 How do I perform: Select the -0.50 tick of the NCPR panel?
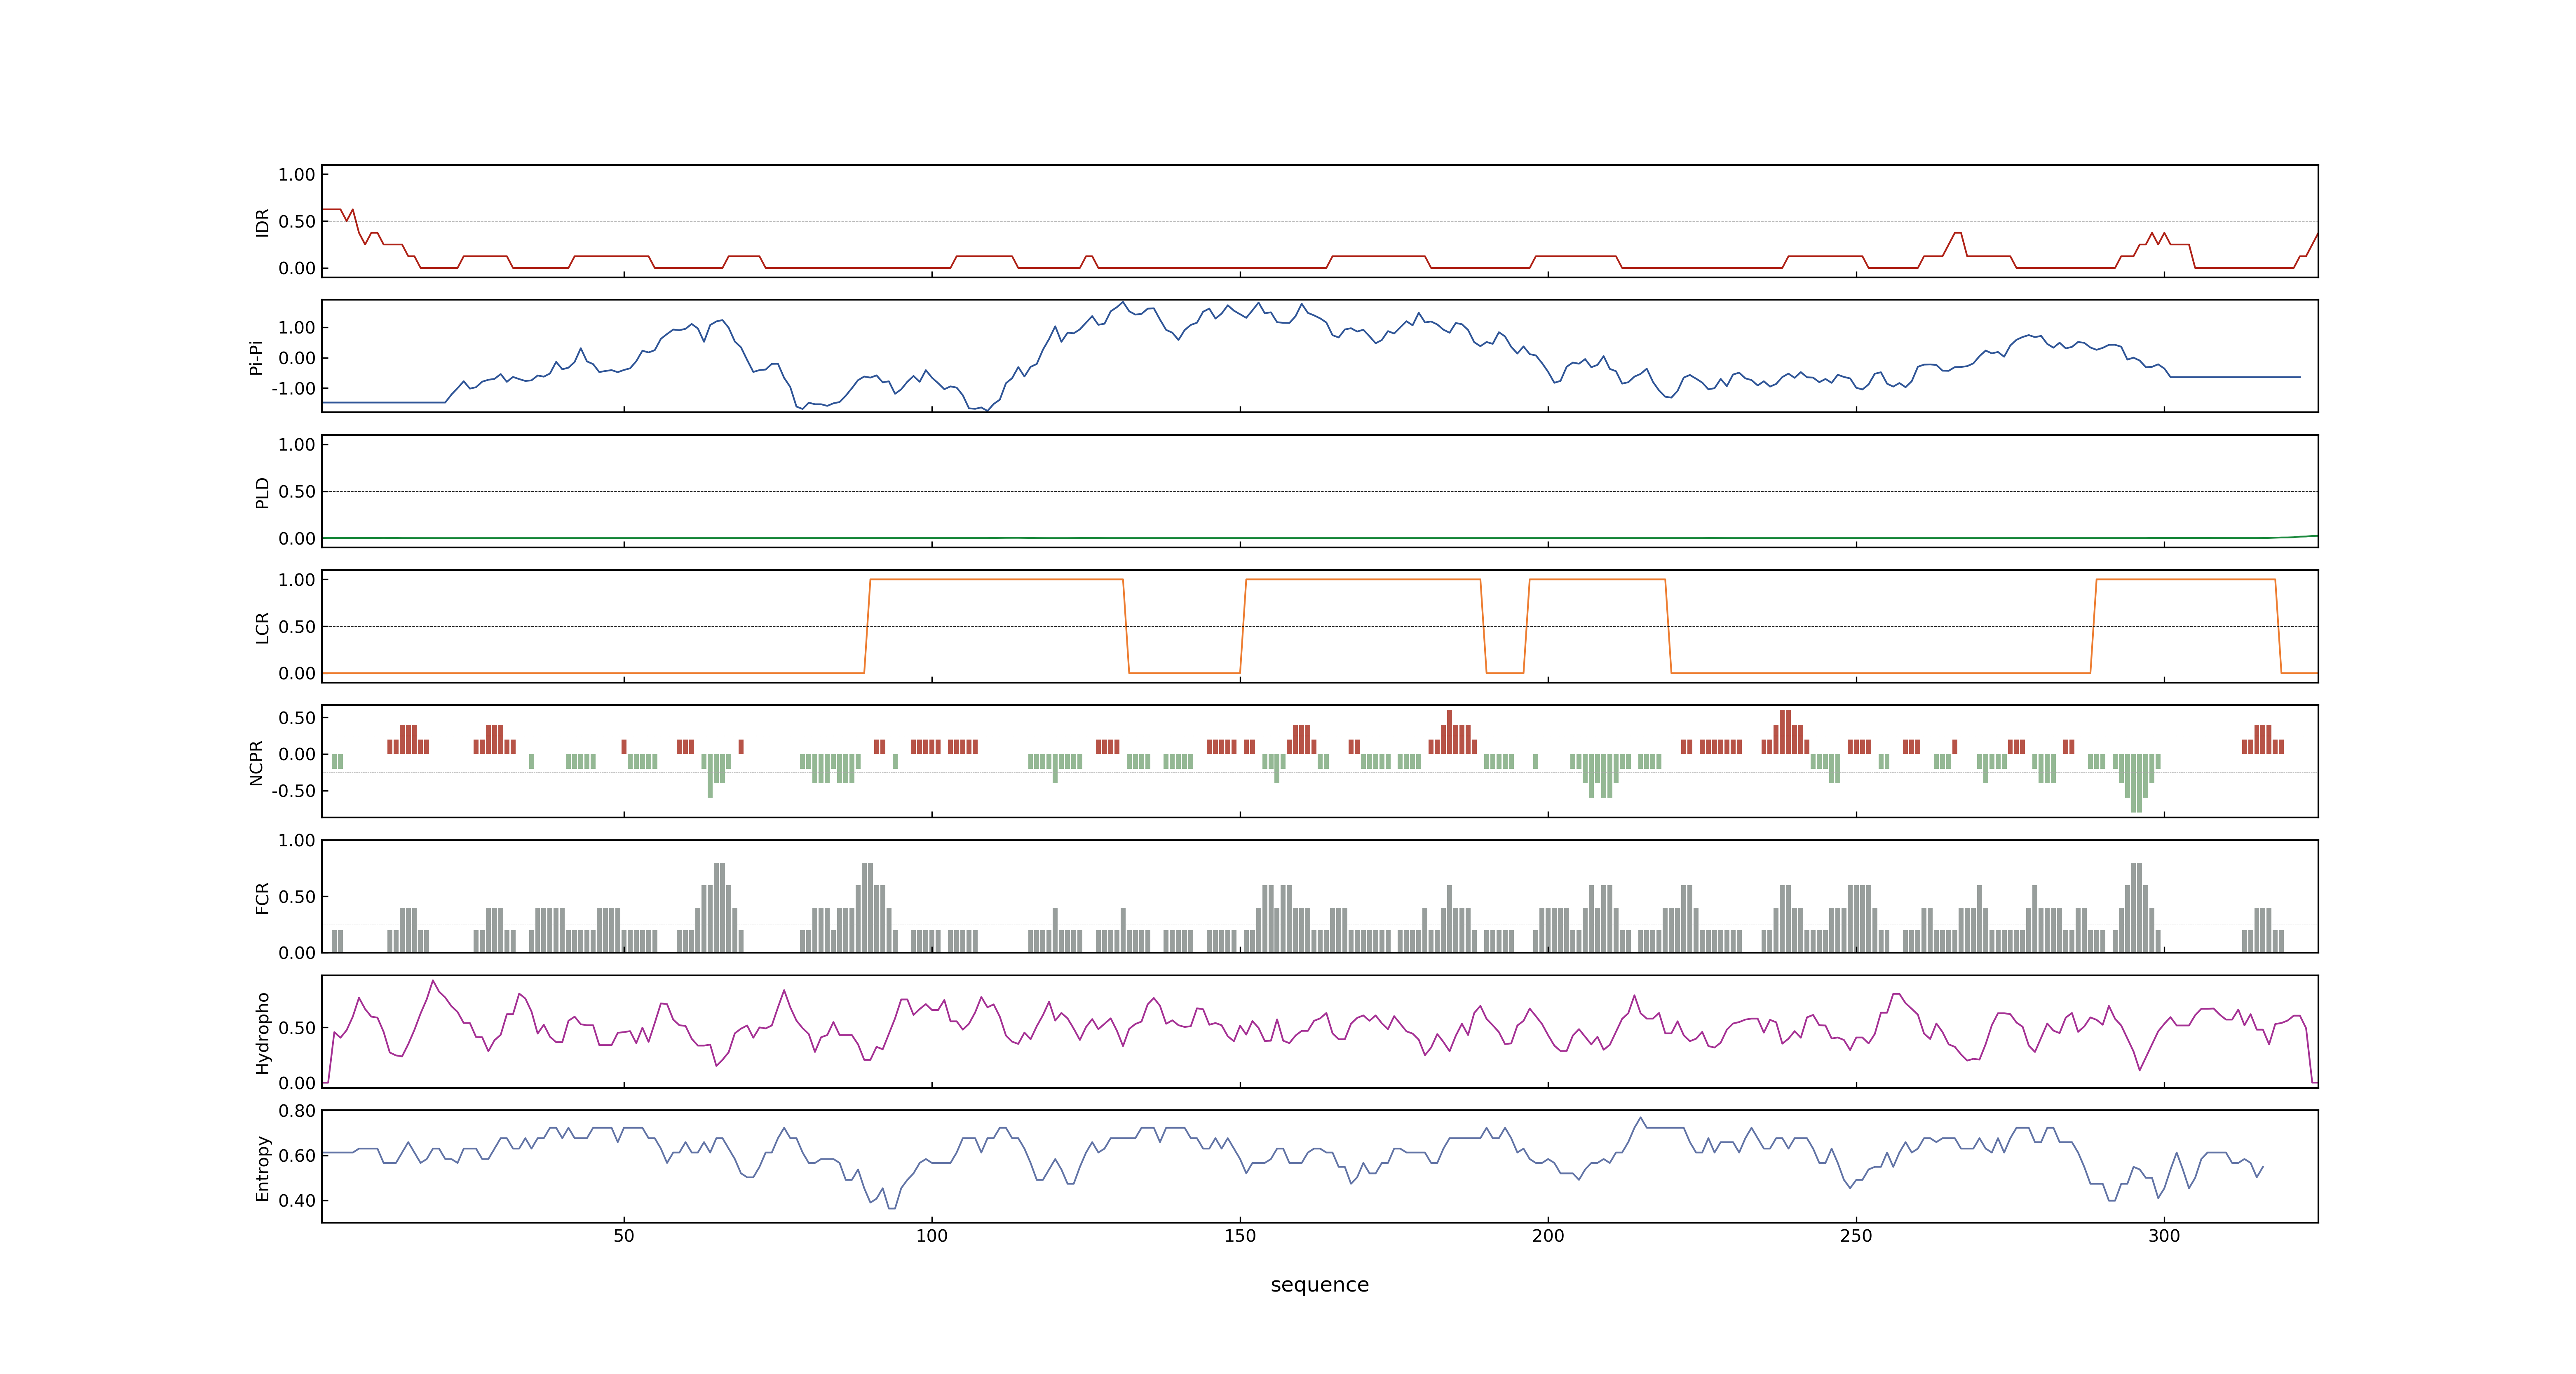pos(293,791)
